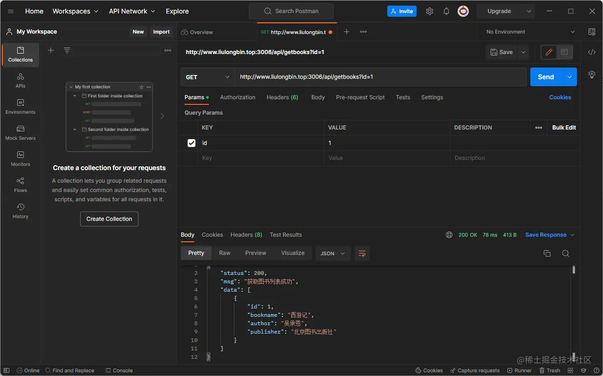Screen dimensions: 603x376
Task: Expand the Send button dropdown arrow
Action: click(569, 77)
